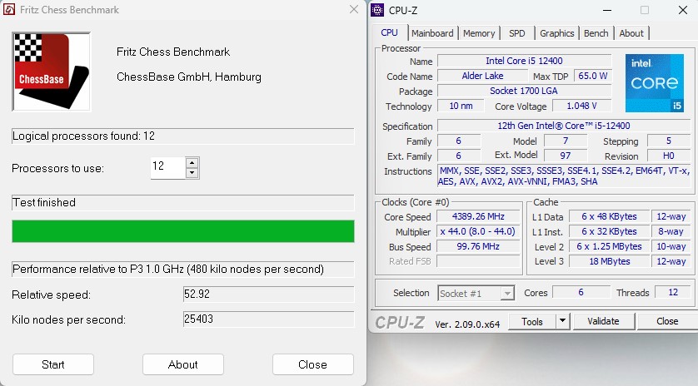This screenshot has height=386, width=698.
Task: Click the Instructions list field
Action: coord(564,176)
